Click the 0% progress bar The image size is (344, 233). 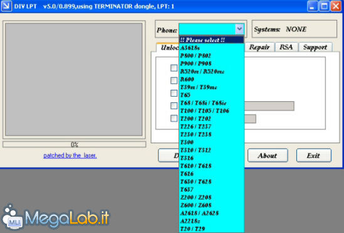coord(74,144)
